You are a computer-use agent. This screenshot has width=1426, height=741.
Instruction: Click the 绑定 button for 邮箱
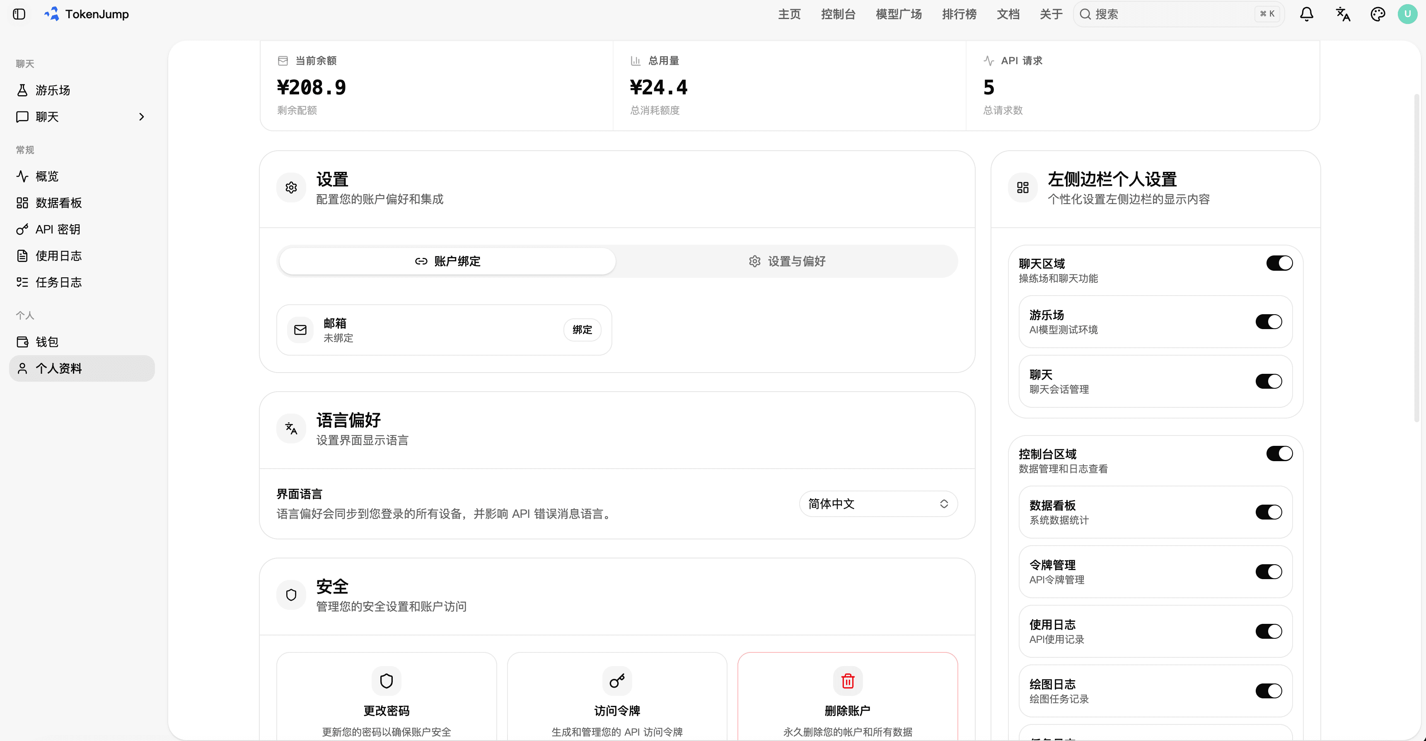coord(582,330)
